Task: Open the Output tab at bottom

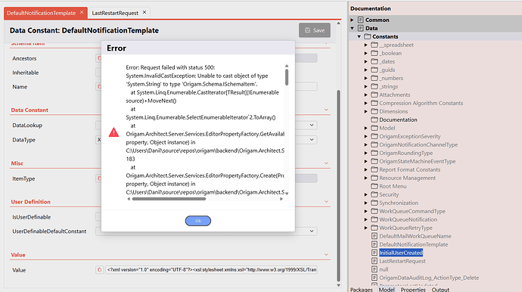Action: point(440,289)
